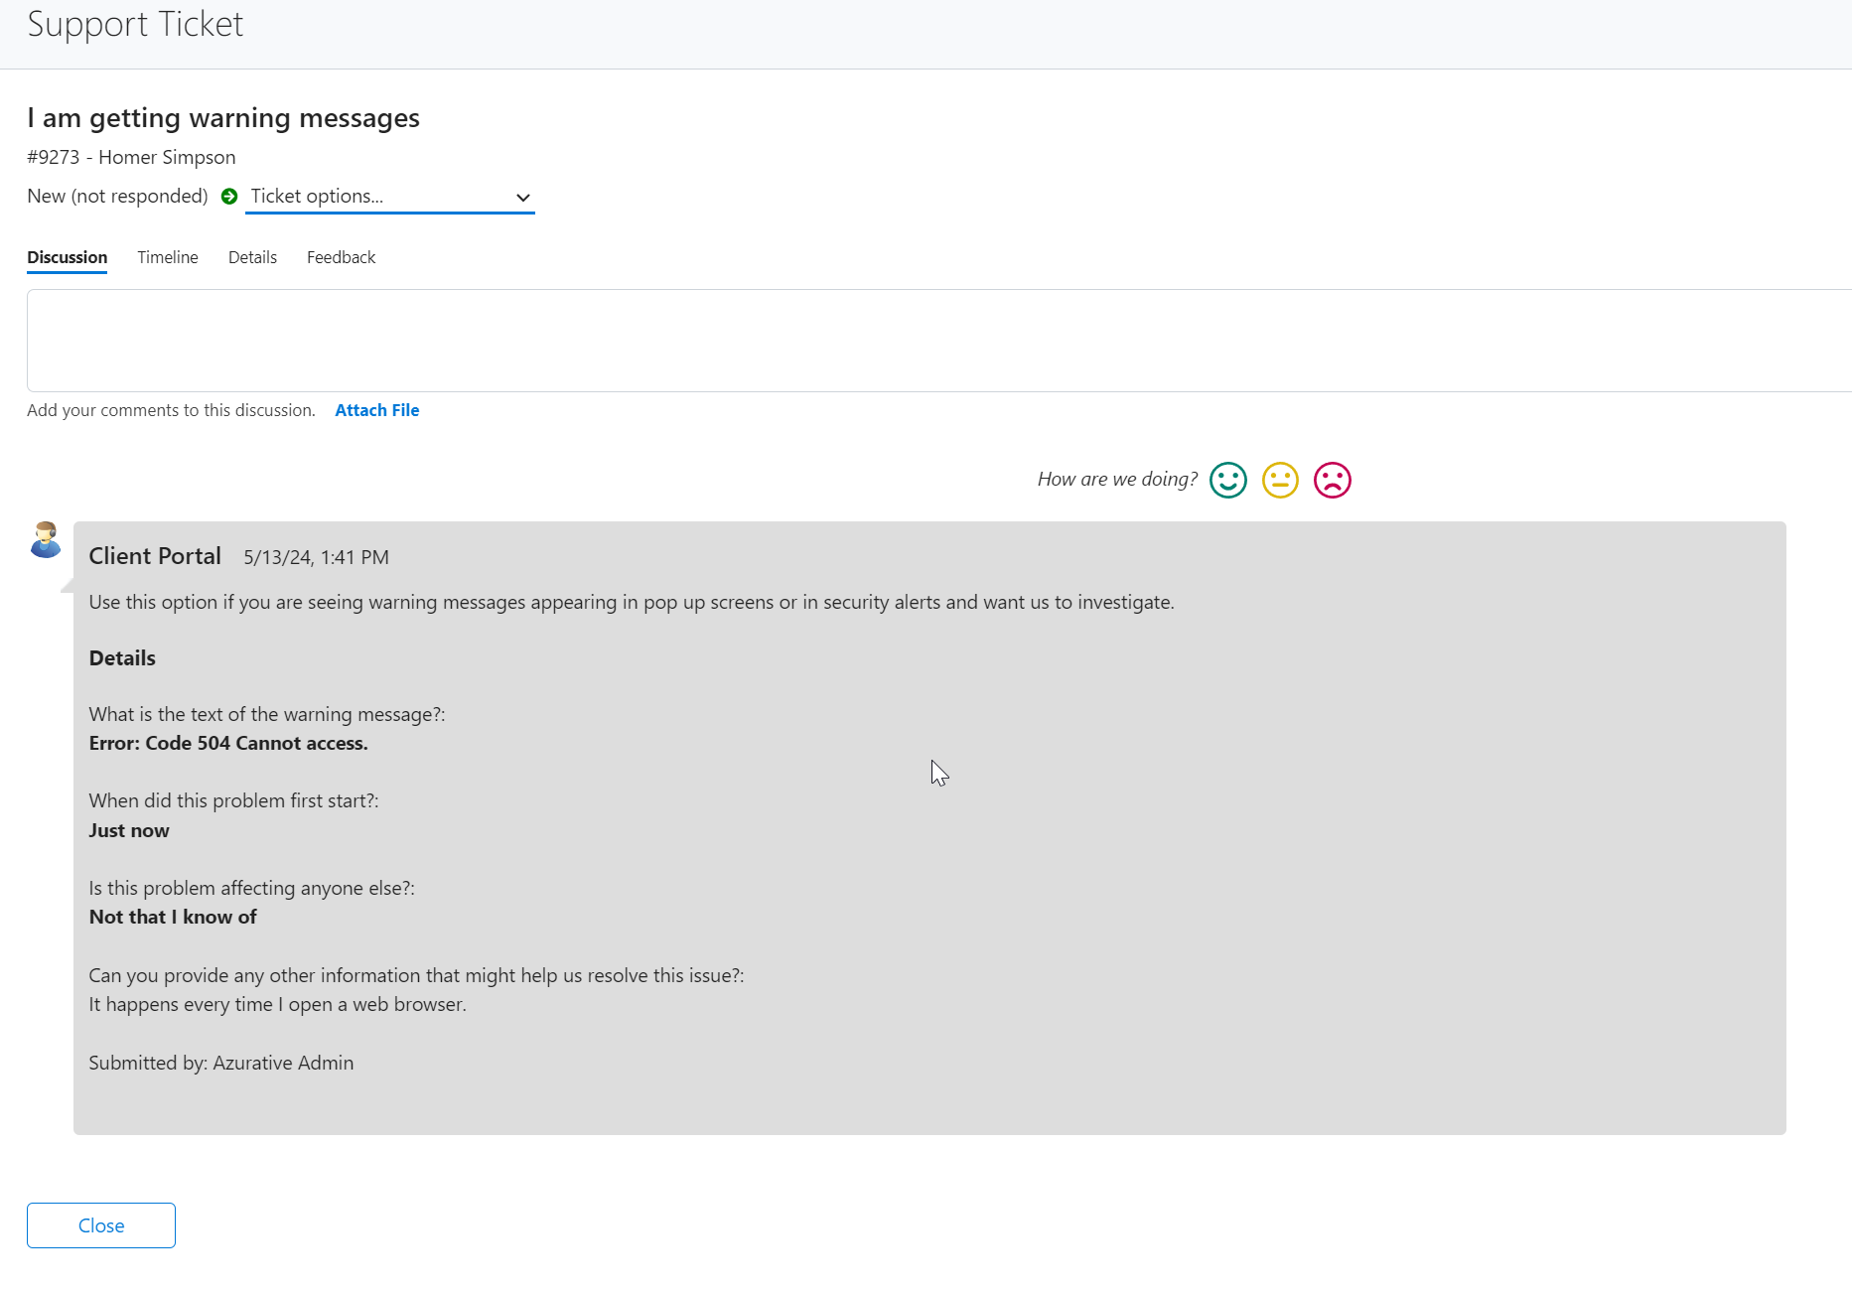This screenshot has height=1293, width=1852.
Task: Click the green happy face rating icon
Action: coord(1227,481)
